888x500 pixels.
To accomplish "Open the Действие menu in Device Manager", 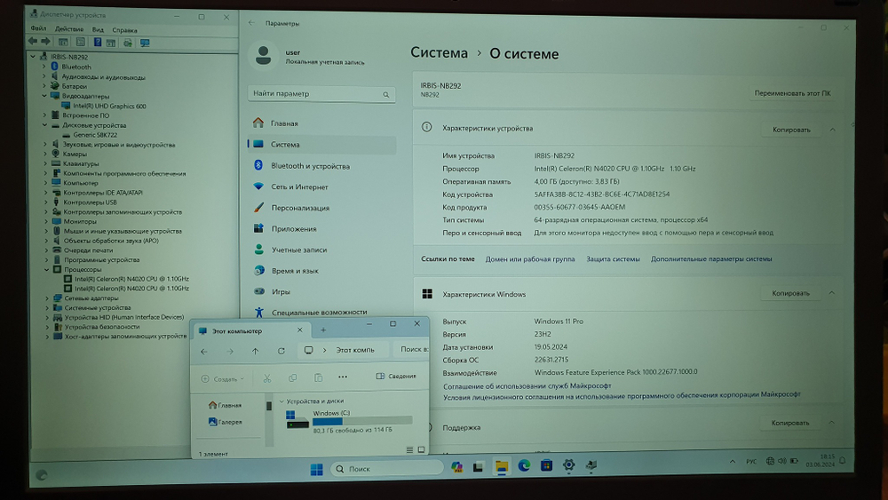I will coord(69,29).
